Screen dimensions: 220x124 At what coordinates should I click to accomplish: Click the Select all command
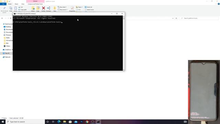88,7
